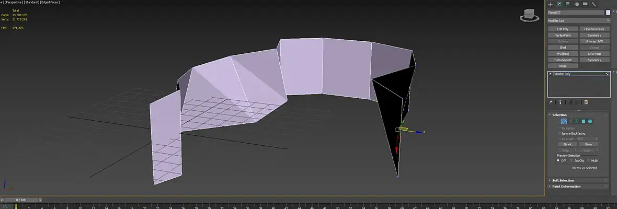Click the FloorGenerator modifier button
The width and height of the screenshot is (617, 209).
594,29
